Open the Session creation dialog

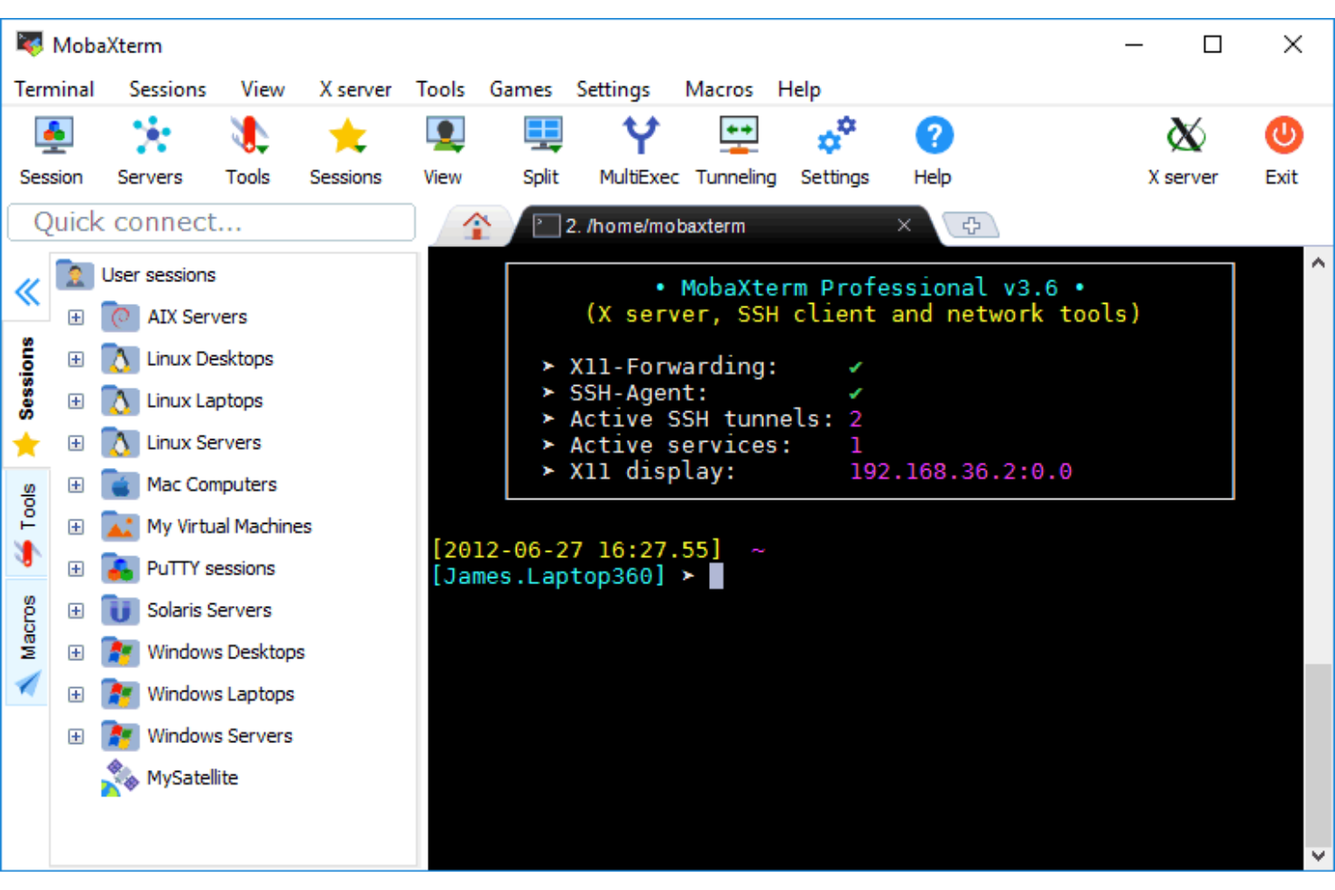pyautogui.click(x=51, y=149)
